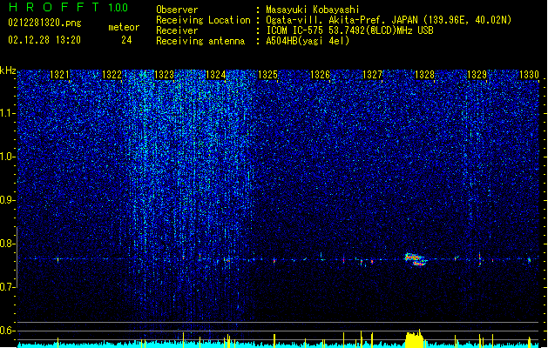Click the date stamp 02.12.28 13:20

(44, 40)
